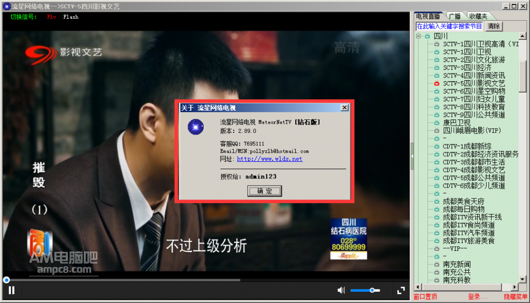The image size is (530, 303).
Task: Select channel CDTV-1成都新综
Action: 467,146
